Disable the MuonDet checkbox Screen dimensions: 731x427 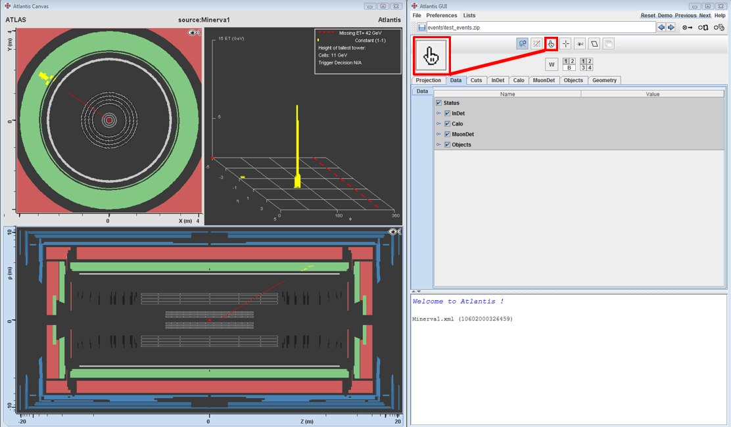[447, 135]
